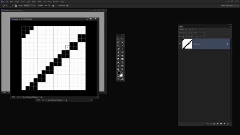Add a layer style with fx icon
This screenshot has width=240, height=135.
(211, 124)
